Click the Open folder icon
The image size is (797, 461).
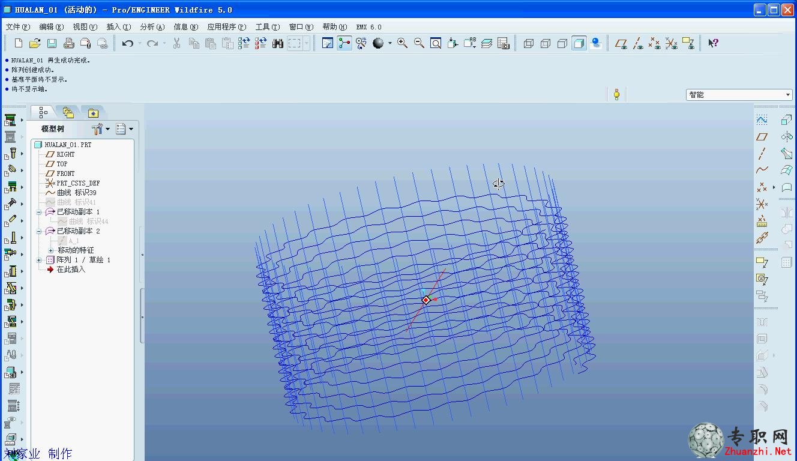pos(35,43)
